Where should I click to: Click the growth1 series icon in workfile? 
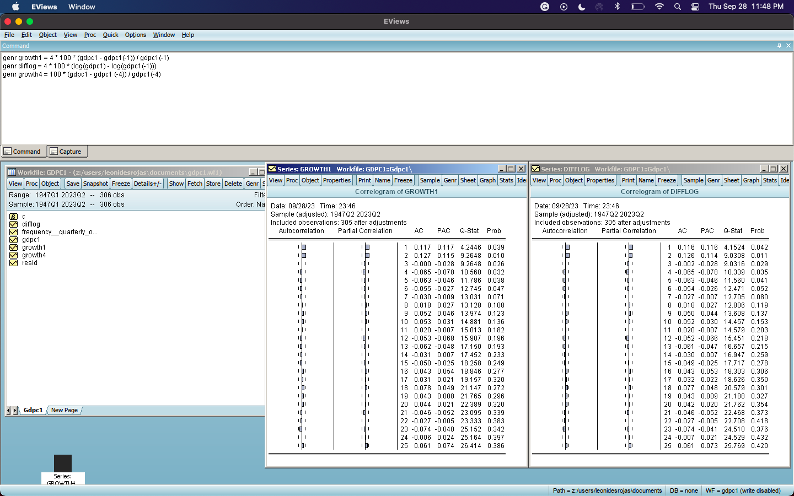coord(13,247)
